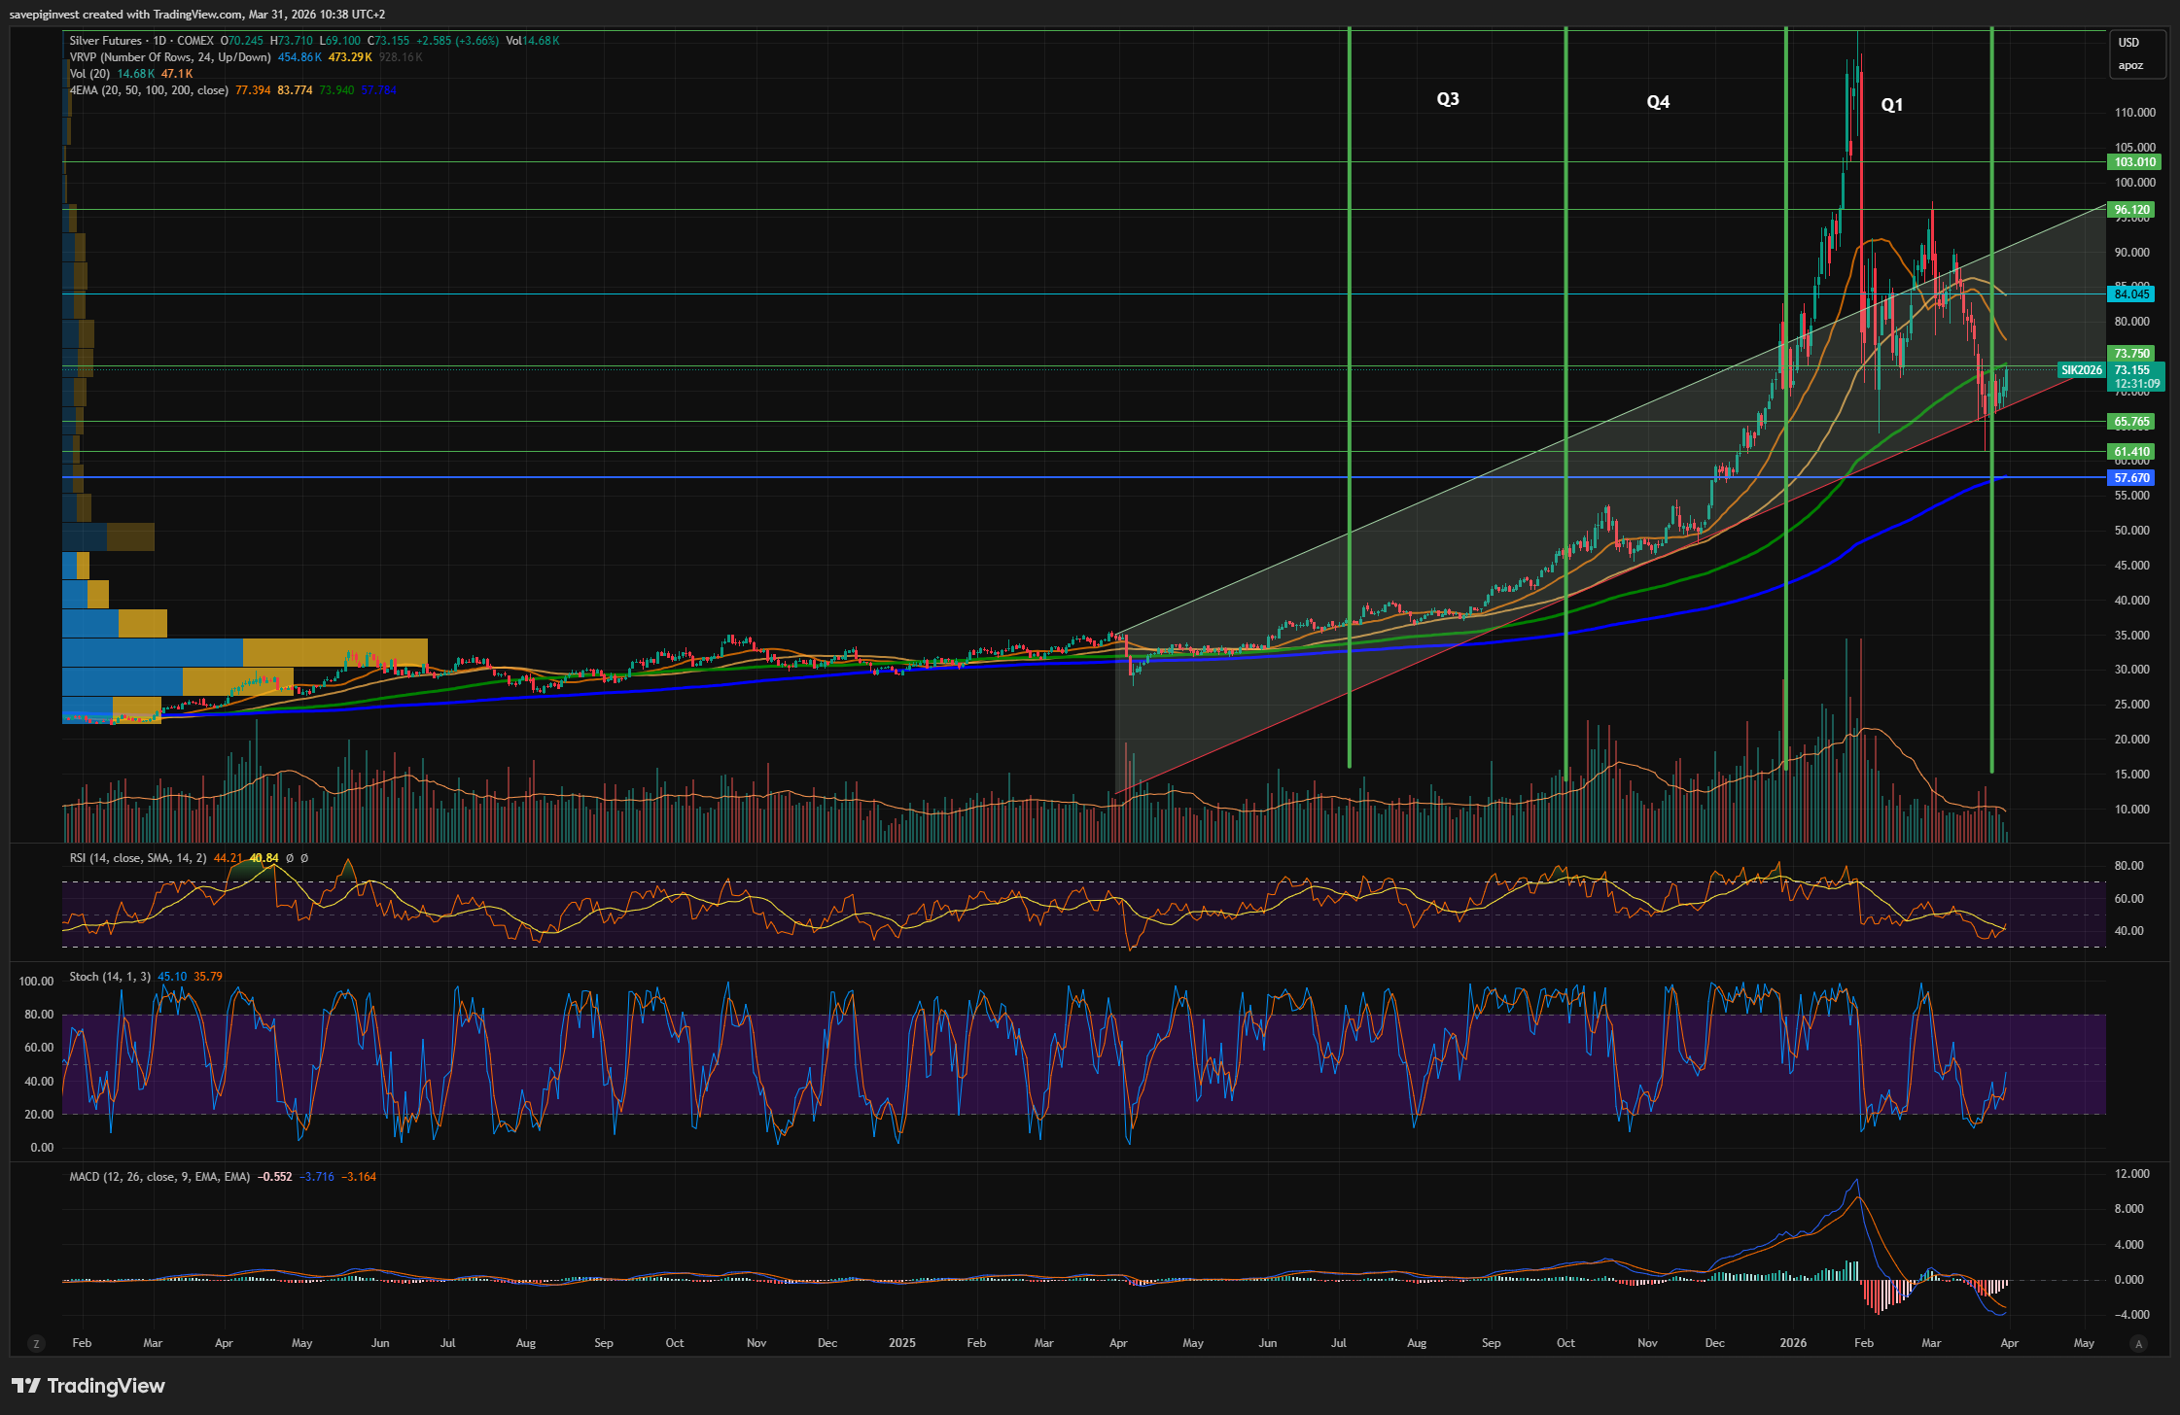Click the 73.155 current price countdown label
The height and width of the screenshot is (1415, 2180).
2134,377
